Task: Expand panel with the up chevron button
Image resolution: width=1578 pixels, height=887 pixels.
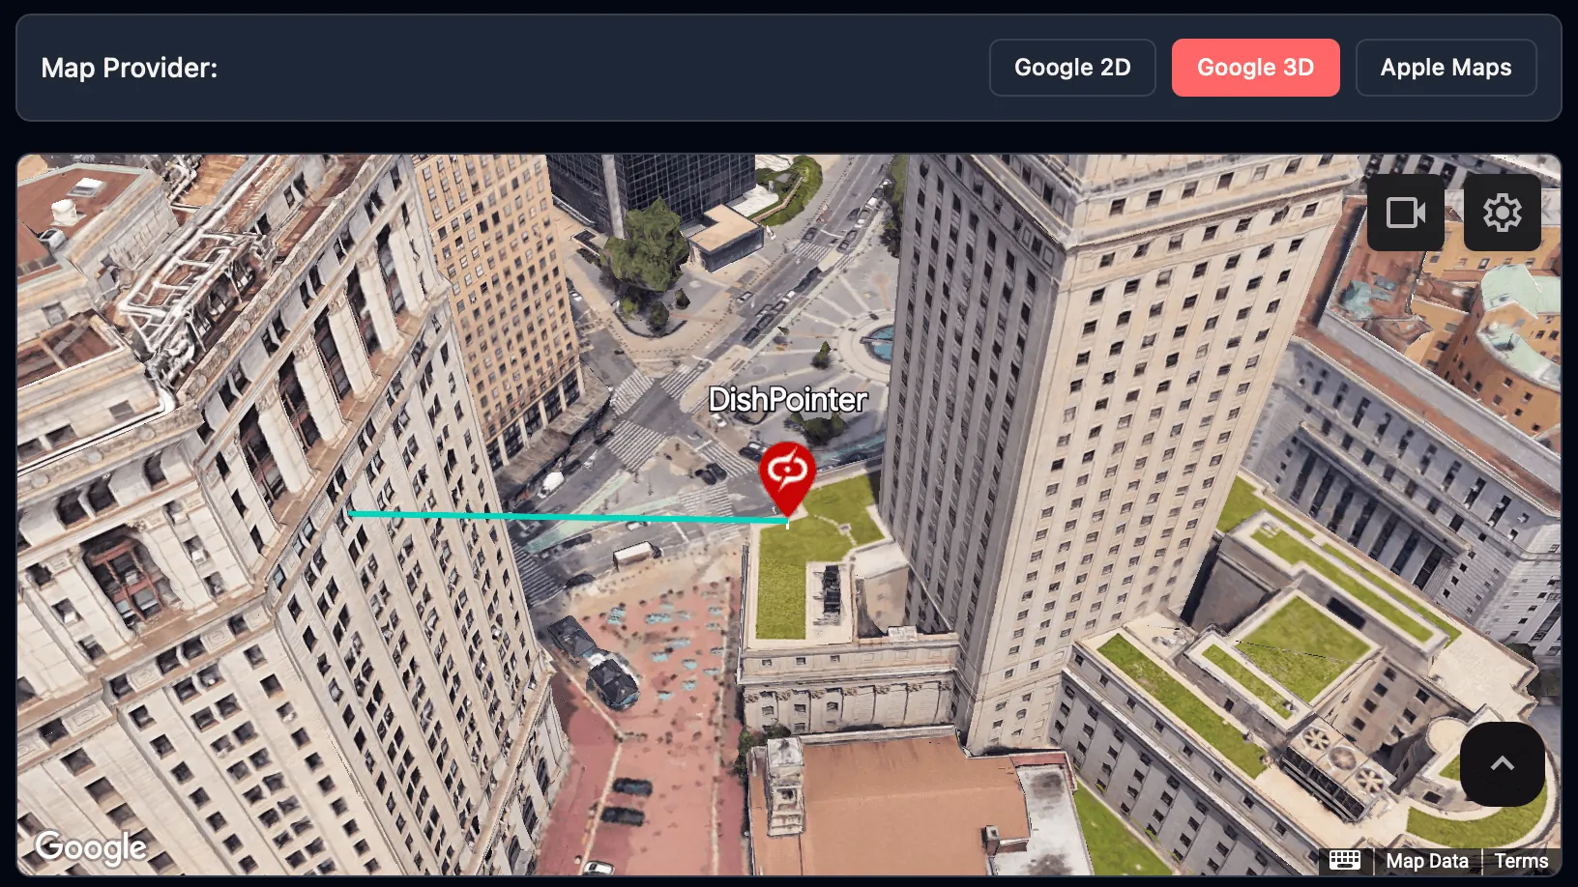Action: (x=1502, y=764)
